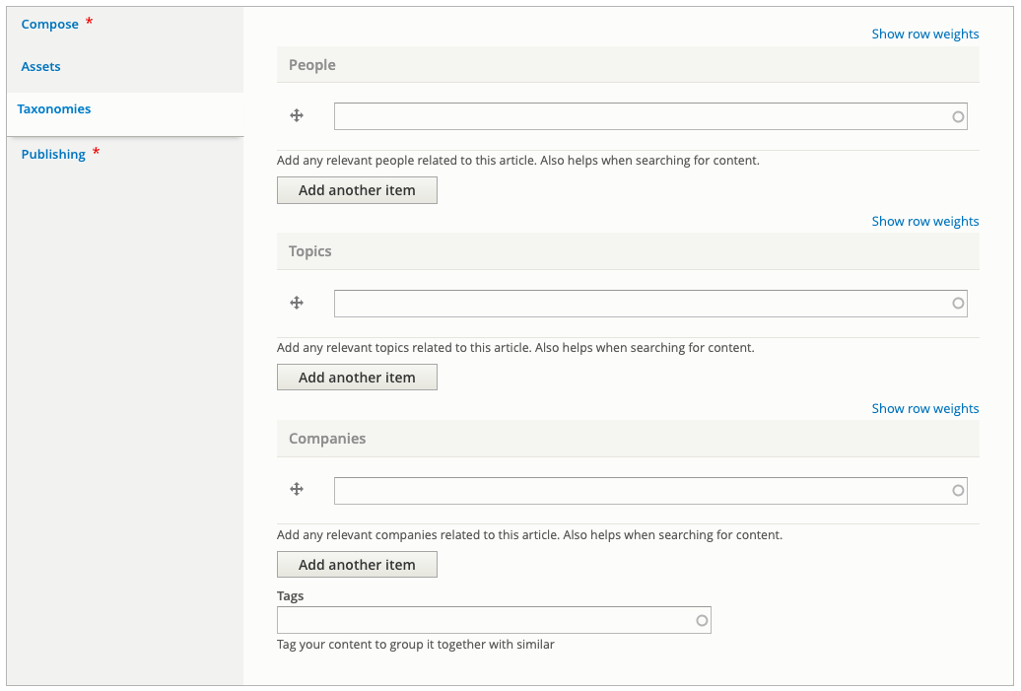Click 'Tag your content to group' description
This screenshot has width=1021, height=691.
point(416,644)
